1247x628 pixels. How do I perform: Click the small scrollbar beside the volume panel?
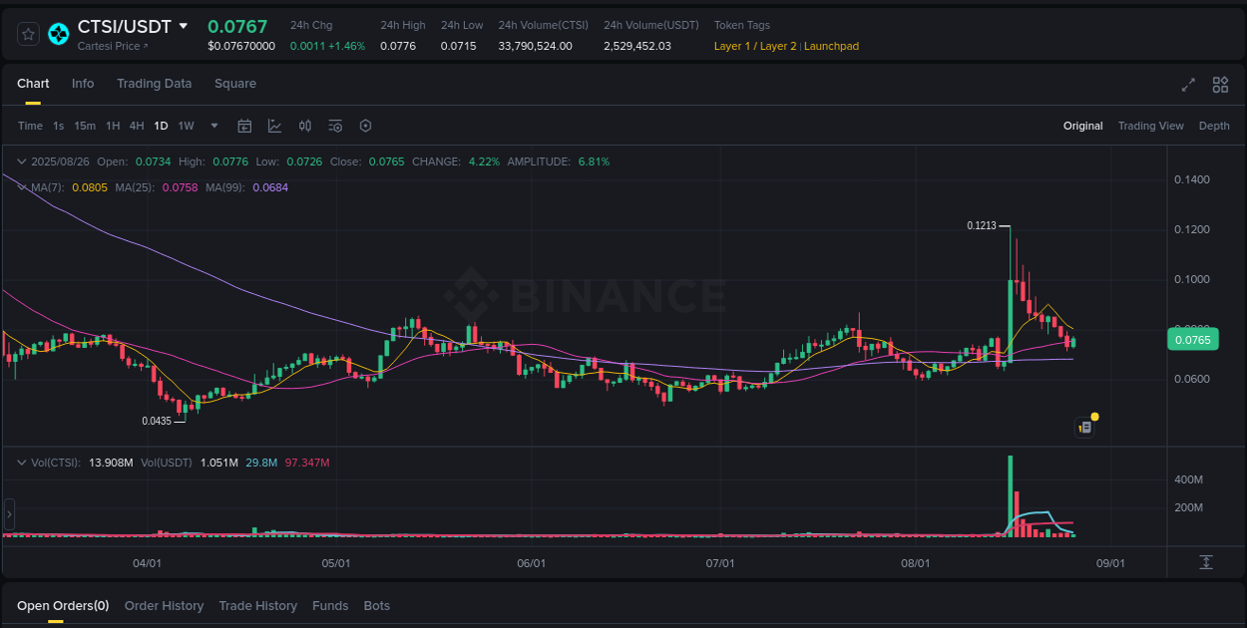click(9, 514)
